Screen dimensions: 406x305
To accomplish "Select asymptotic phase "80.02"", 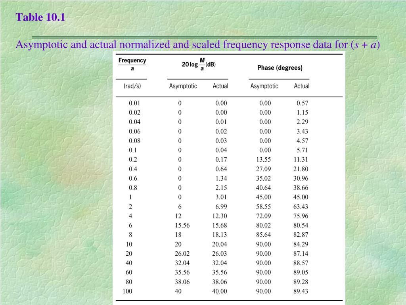I will (264, 225).
